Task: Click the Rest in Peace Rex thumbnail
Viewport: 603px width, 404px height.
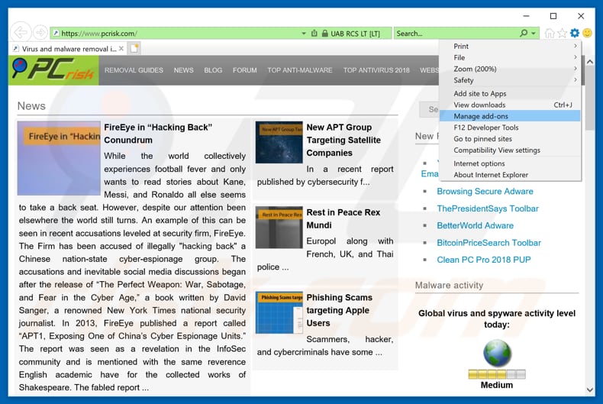Action: click(279, 227)
